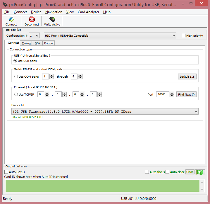The image size is (210, 204).
Task: Open the Navigation menu
Action: point(54,12)
